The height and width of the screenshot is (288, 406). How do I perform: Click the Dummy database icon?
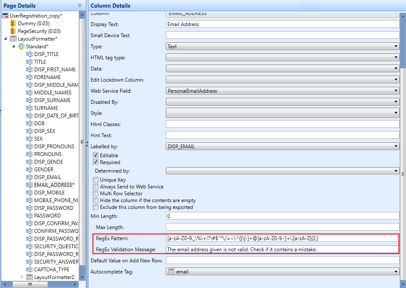pyautogui.click(x=13, y=24)
